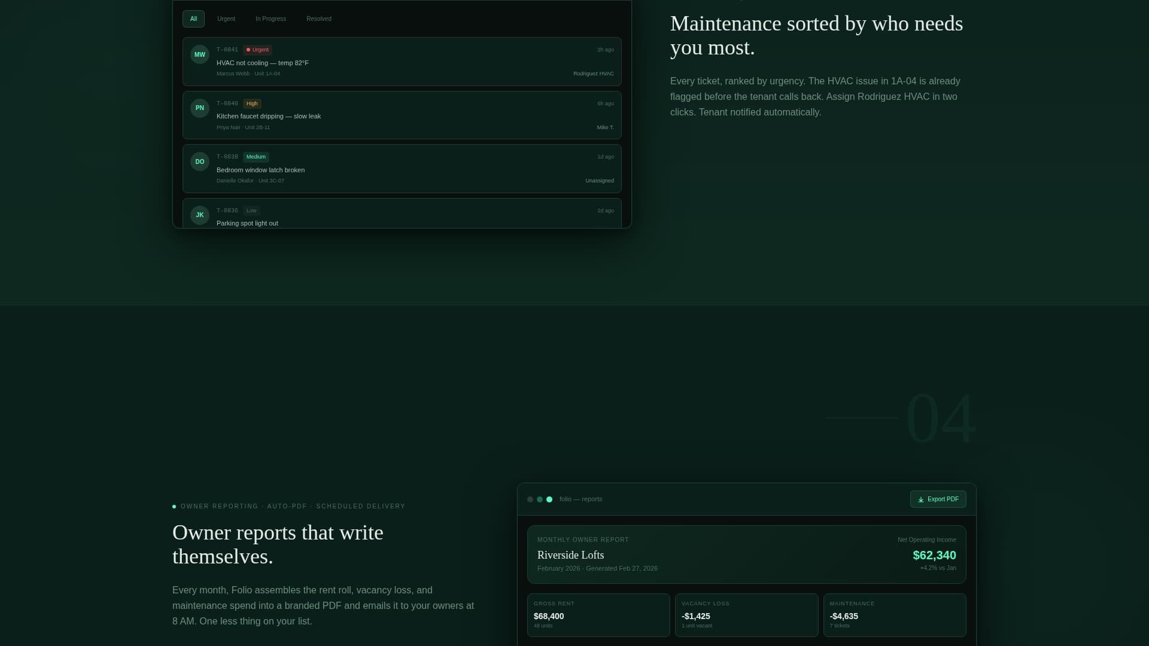Open the Kitchen faucet dripping ticket

click(269, 116)
